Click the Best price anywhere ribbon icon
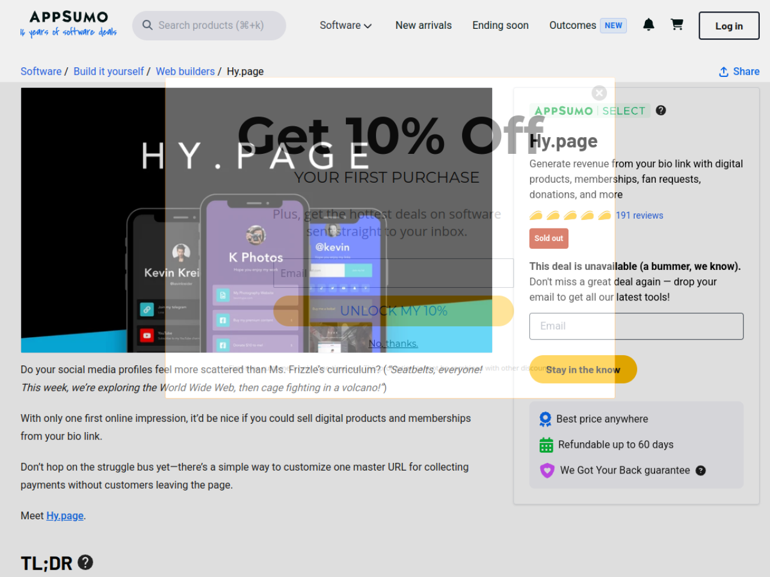770x577 pixels. coord(545,419)
